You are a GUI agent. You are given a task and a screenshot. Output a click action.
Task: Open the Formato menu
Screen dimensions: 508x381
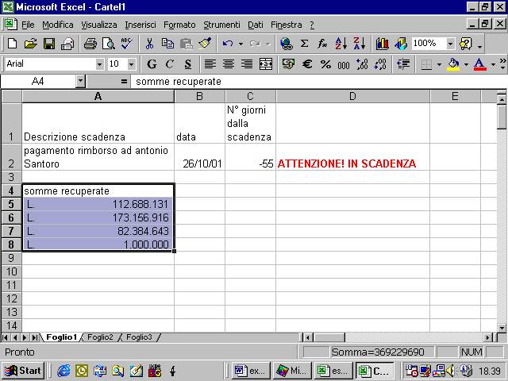(179, 25)
